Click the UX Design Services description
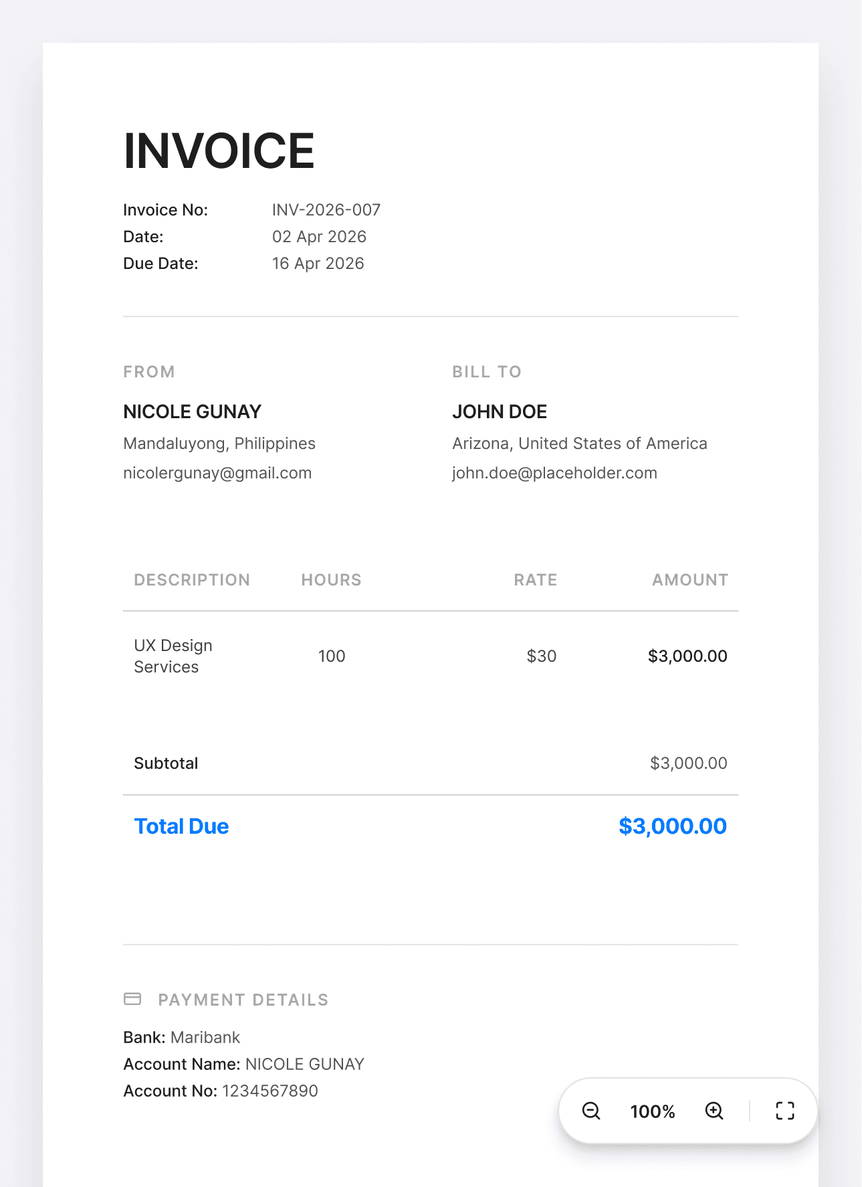This screenshot has height=1187, width=862. 173,656
